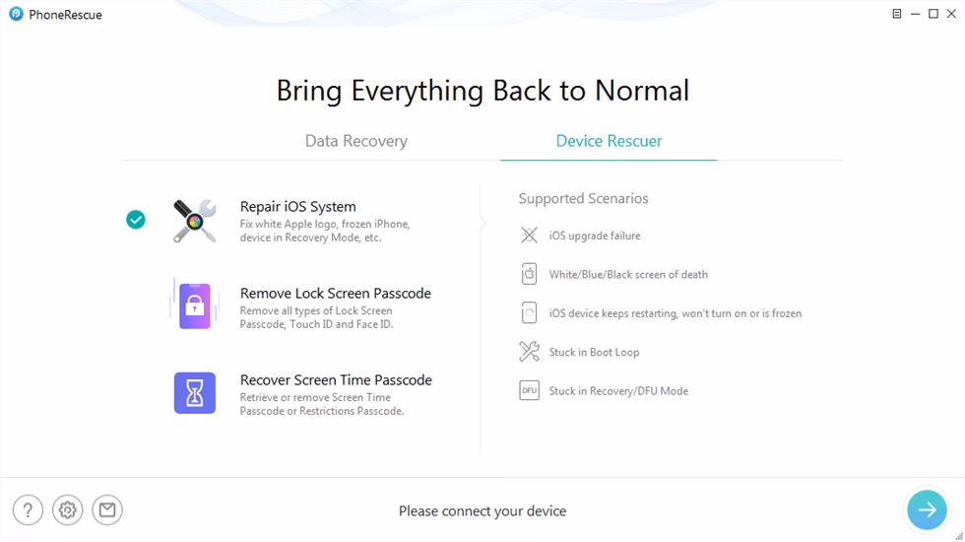Screen dimensions: 965x542
Task: Open the help question mark button
Action: pos(28,509)
